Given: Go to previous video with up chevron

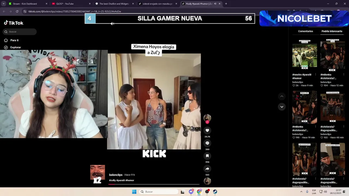Looking at the screenshot, I should [x=282, y=96].
